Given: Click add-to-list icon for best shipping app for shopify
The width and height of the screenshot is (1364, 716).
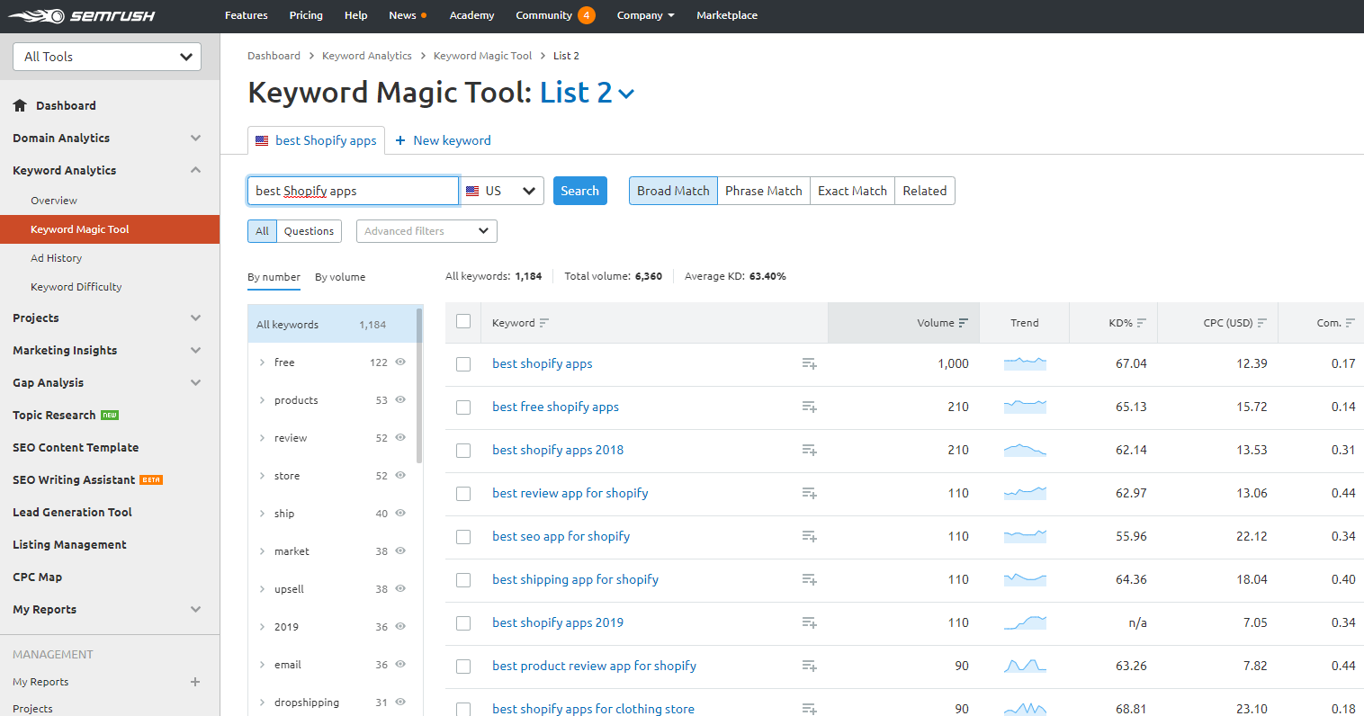Looking at the screenshot, I should [x=809, y=579].
